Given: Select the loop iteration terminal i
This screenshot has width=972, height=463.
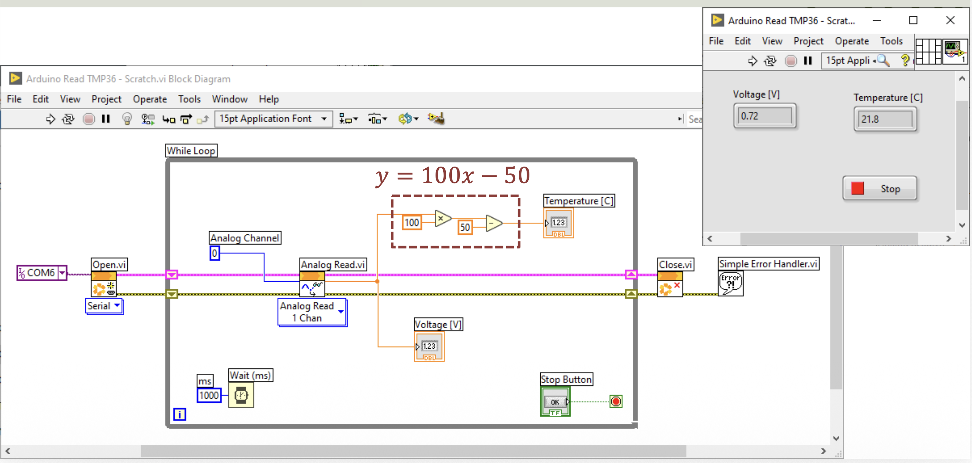Looking at the screenshot, I should [180, 414].
